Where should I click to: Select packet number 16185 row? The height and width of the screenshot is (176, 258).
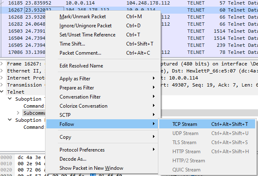[25, 2]
